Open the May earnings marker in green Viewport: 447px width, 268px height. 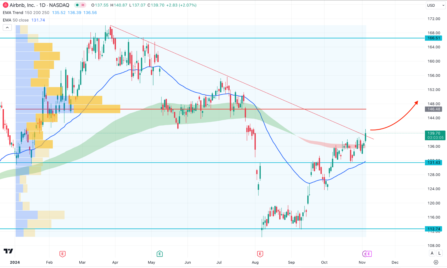(x=160, y=254)
